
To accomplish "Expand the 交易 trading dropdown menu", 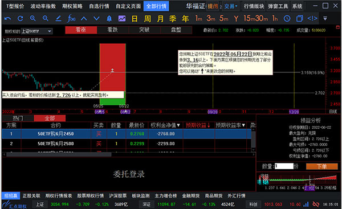I will click(231, 6).
